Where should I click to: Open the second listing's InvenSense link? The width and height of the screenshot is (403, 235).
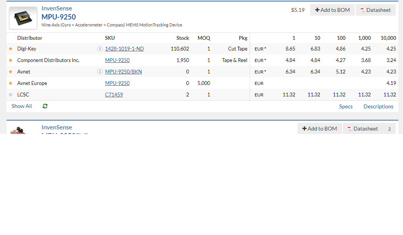click(x=57, y=127)
